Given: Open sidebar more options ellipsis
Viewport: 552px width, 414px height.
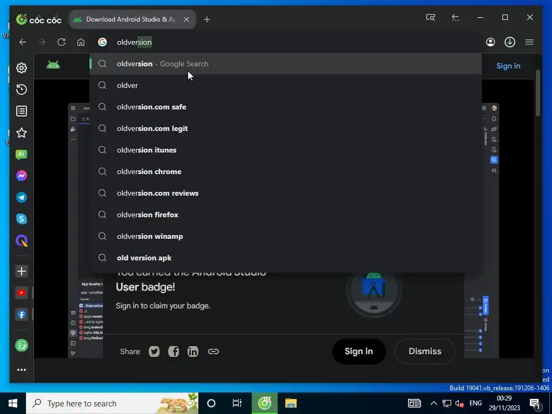Looking at the screenshot, I should click(22, 370).
